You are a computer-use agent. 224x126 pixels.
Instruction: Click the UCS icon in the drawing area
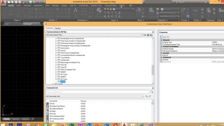click(8, 110)
